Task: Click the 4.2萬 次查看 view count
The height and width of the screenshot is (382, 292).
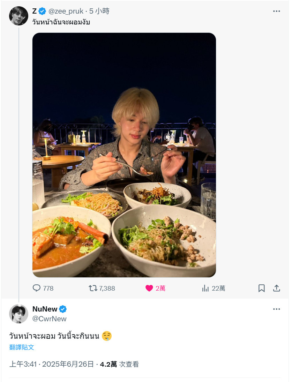Action: pyautogui.click(x=119, y=364)
